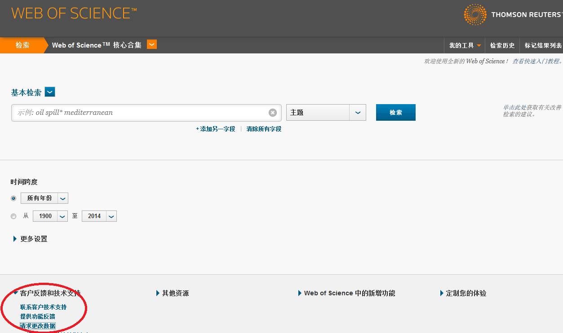The image size is (563, 333).
Task: Click the blue 检索 button
Action: click(396, 112)
